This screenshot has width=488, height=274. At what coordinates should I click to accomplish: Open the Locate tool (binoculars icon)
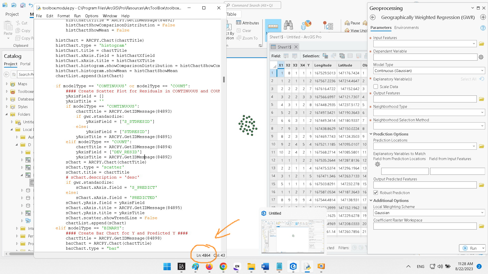tap(288, 25)
